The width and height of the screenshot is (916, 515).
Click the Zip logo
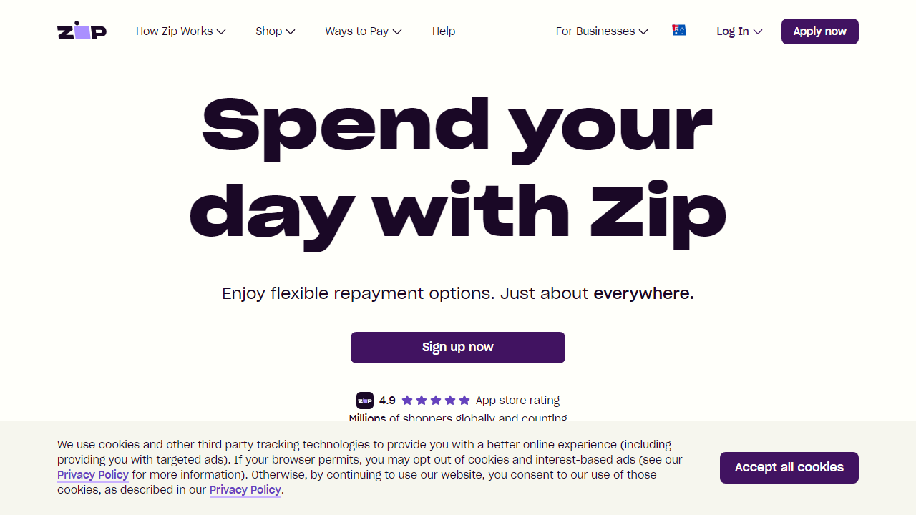click(x=81, y=31)
